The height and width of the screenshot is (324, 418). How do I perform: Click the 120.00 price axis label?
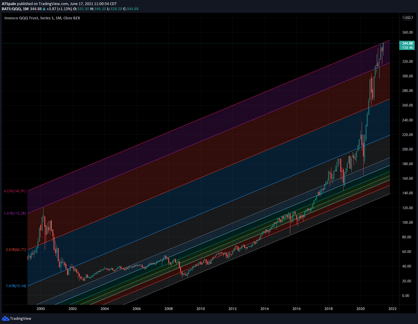tap(407, 208)
